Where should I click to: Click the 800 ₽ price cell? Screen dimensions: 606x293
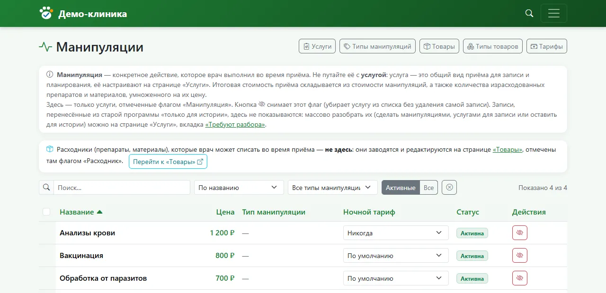(x=225, y=256)
